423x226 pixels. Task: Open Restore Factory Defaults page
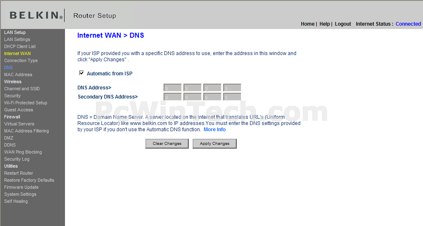[x=29, y=180]
